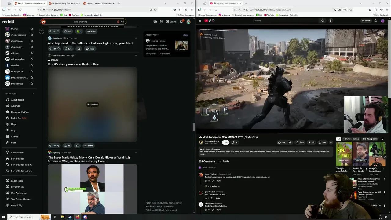Viewport: 391px width, 220px height.
Task: Upvote the high school AskReddit post
Action: pos(50,49)
